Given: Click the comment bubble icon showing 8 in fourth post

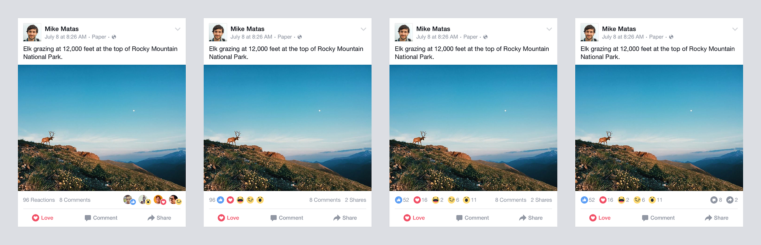Looking at the screenshot, I should 713,200.
